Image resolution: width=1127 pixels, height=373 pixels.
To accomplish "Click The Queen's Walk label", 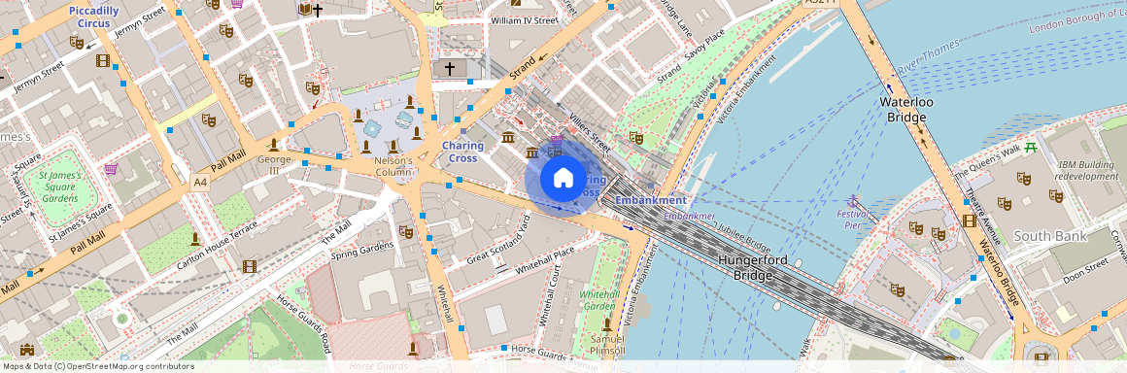I will [x=986, y=162].
